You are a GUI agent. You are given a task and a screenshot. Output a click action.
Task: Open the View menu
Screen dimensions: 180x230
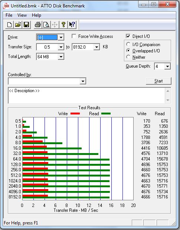click(22, 15)
